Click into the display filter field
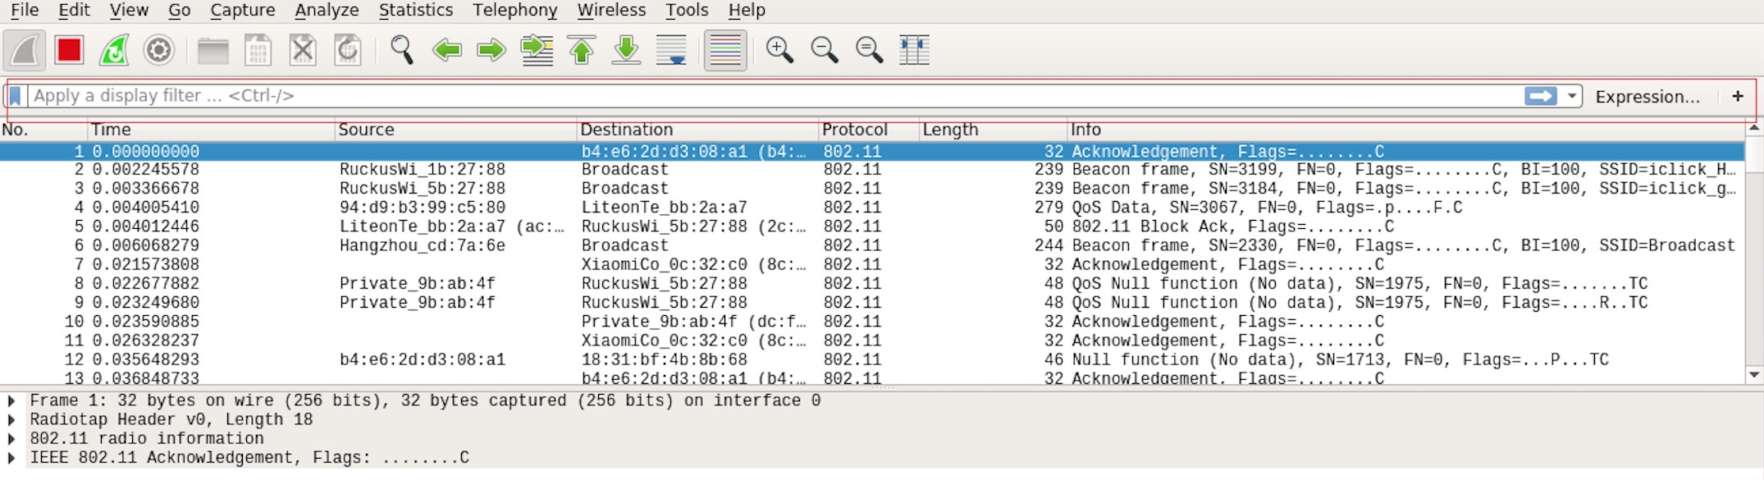The width and height of the screenshot is (1764, 480). [x=738, y=96]
